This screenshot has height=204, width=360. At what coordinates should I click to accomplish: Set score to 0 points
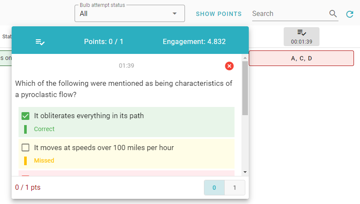coord(214,188)
